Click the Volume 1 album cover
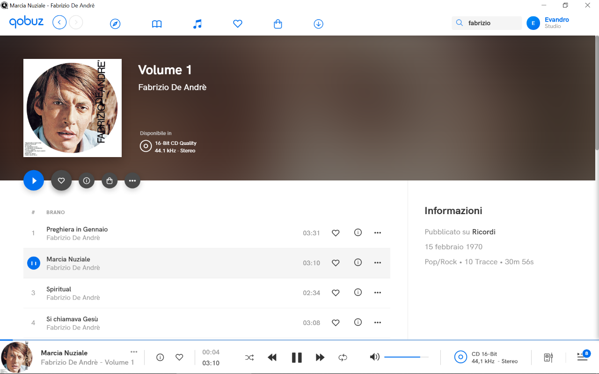Image resolution: width=599 pixels, height=374 pixels. (73, 108)
